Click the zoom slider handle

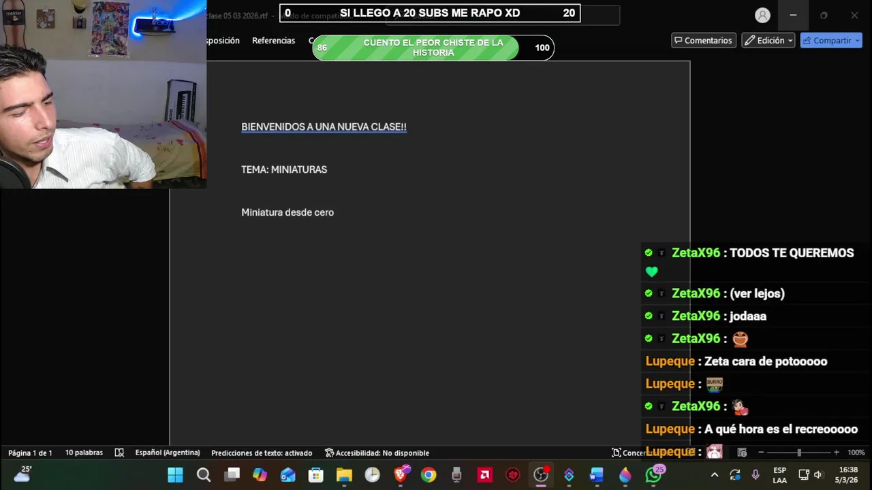799,453
